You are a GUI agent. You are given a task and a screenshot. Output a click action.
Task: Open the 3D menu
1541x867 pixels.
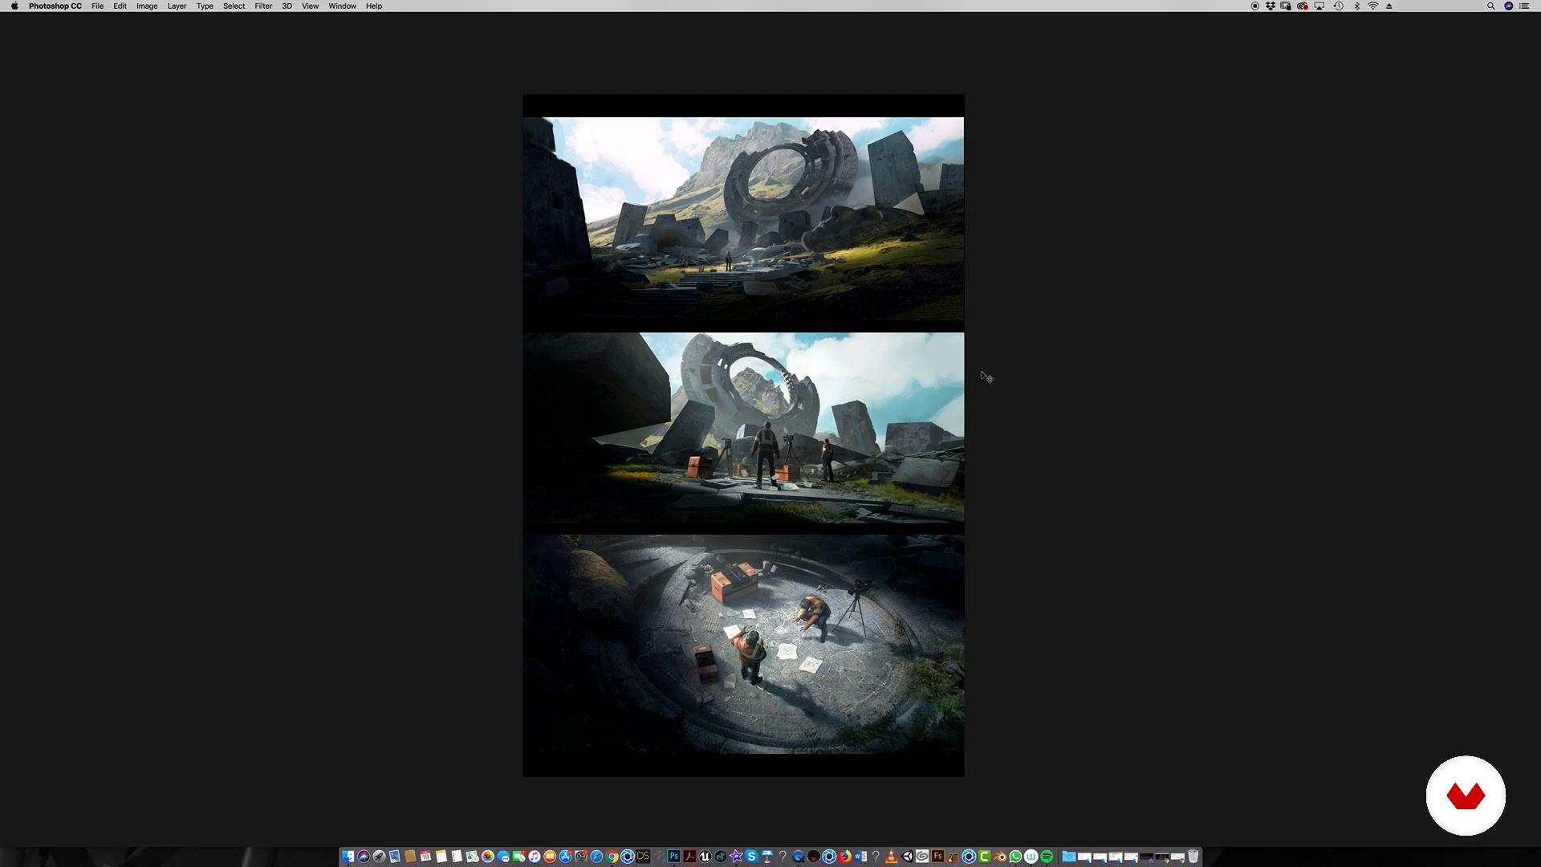tap(287, 6)
